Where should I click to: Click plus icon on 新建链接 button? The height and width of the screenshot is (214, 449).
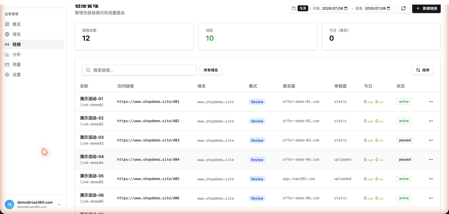pyautogui.click(x=418, y=8)
